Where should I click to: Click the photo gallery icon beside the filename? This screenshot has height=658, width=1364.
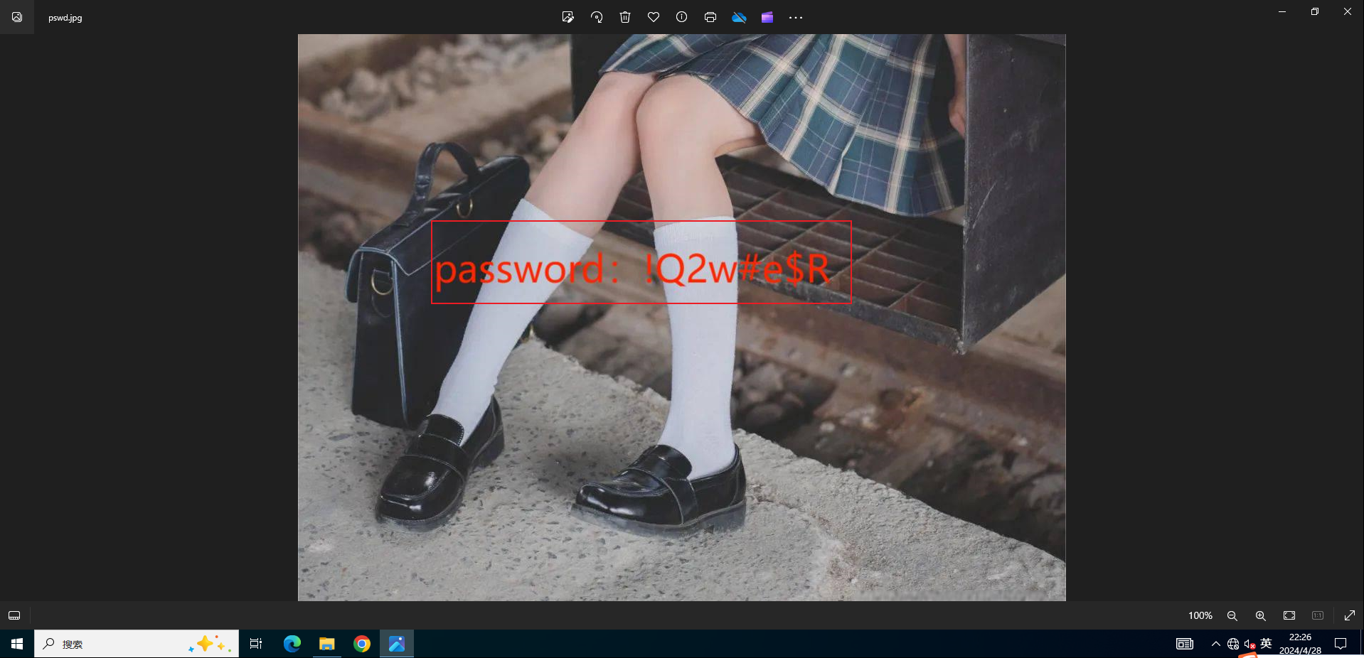point(17,17)
